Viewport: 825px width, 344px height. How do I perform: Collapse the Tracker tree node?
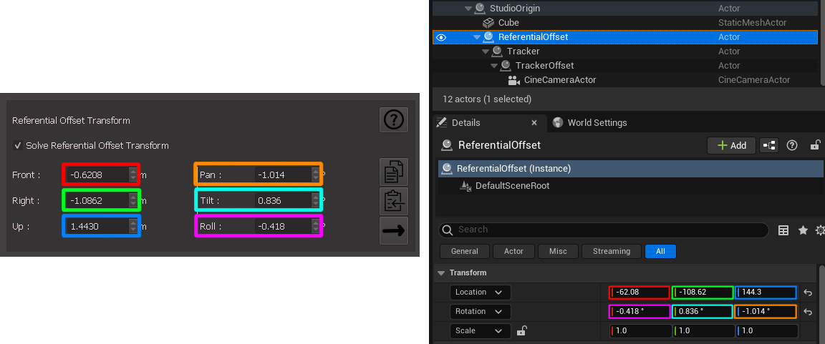(486, 51)
